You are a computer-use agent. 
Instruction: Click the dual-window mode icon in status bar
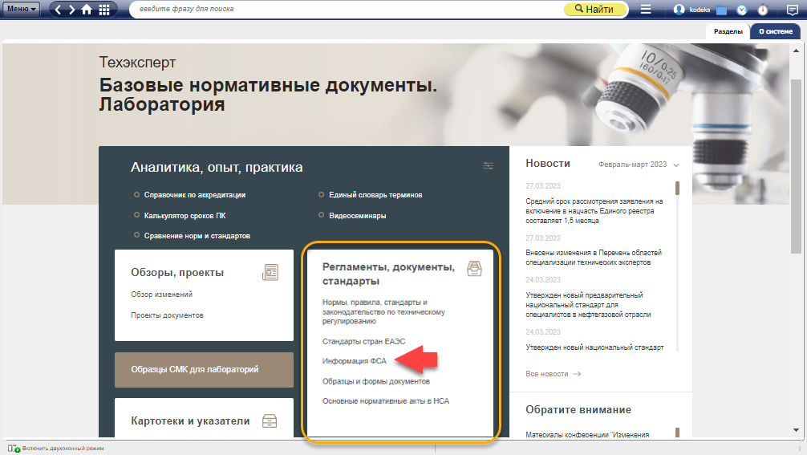(x=14, y=449)
